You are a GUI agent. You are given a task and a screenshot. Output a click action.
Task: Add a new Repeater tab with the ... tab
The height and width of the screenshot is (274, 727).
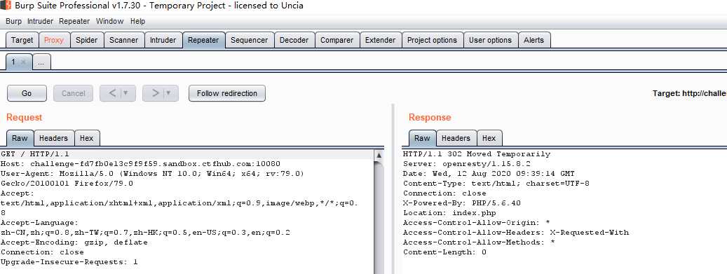[x=41, y=62]
